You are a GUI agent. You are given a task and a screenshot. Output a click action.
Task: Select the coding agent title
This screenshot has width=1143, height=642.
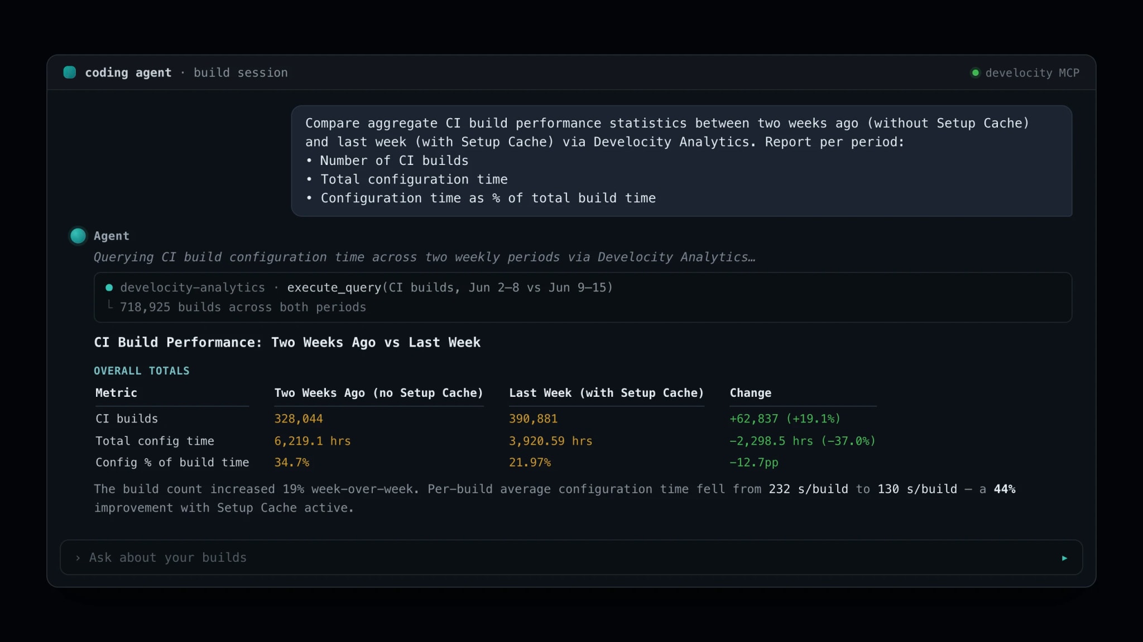pos(128,73)
